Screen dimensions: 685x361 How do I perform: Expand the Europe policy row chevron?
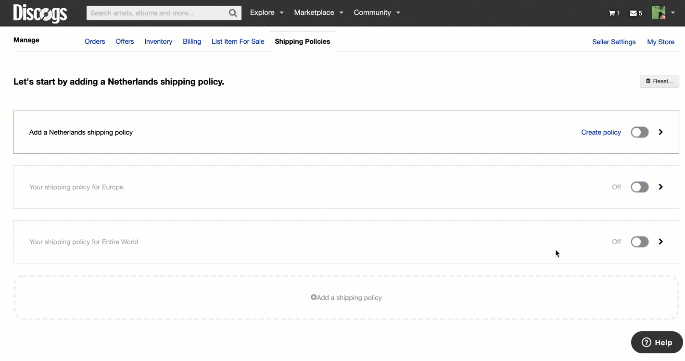(661, 187)
